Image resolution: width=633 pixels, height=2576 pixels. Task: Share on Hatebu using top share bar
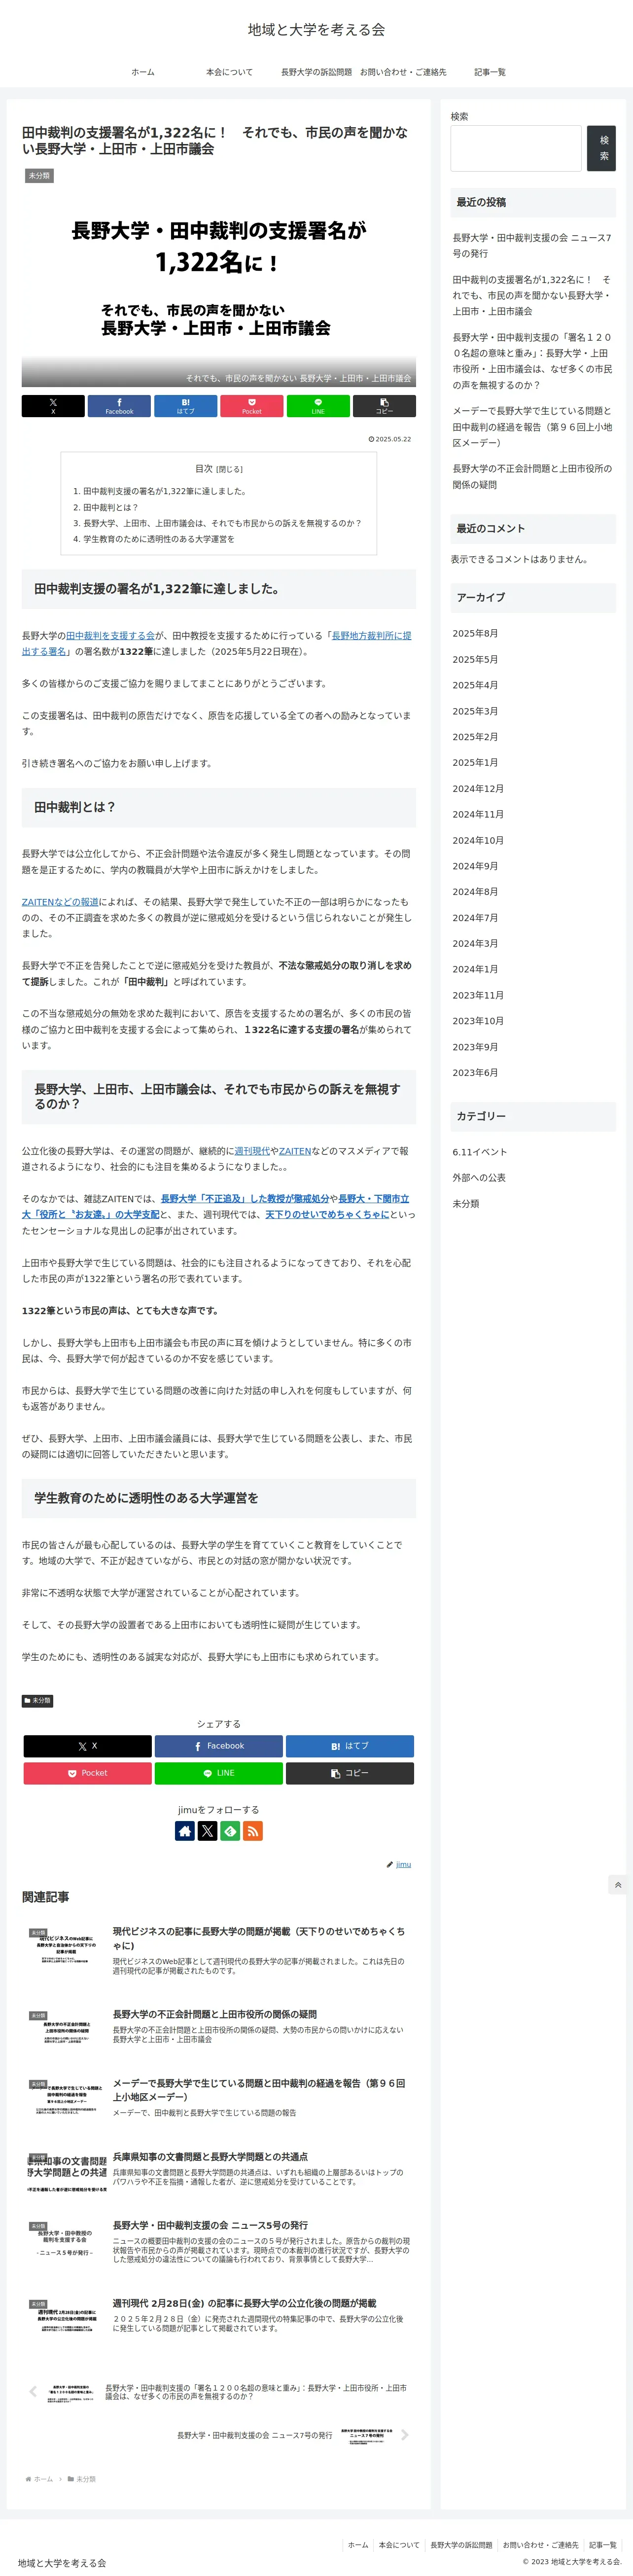point(185,406)
